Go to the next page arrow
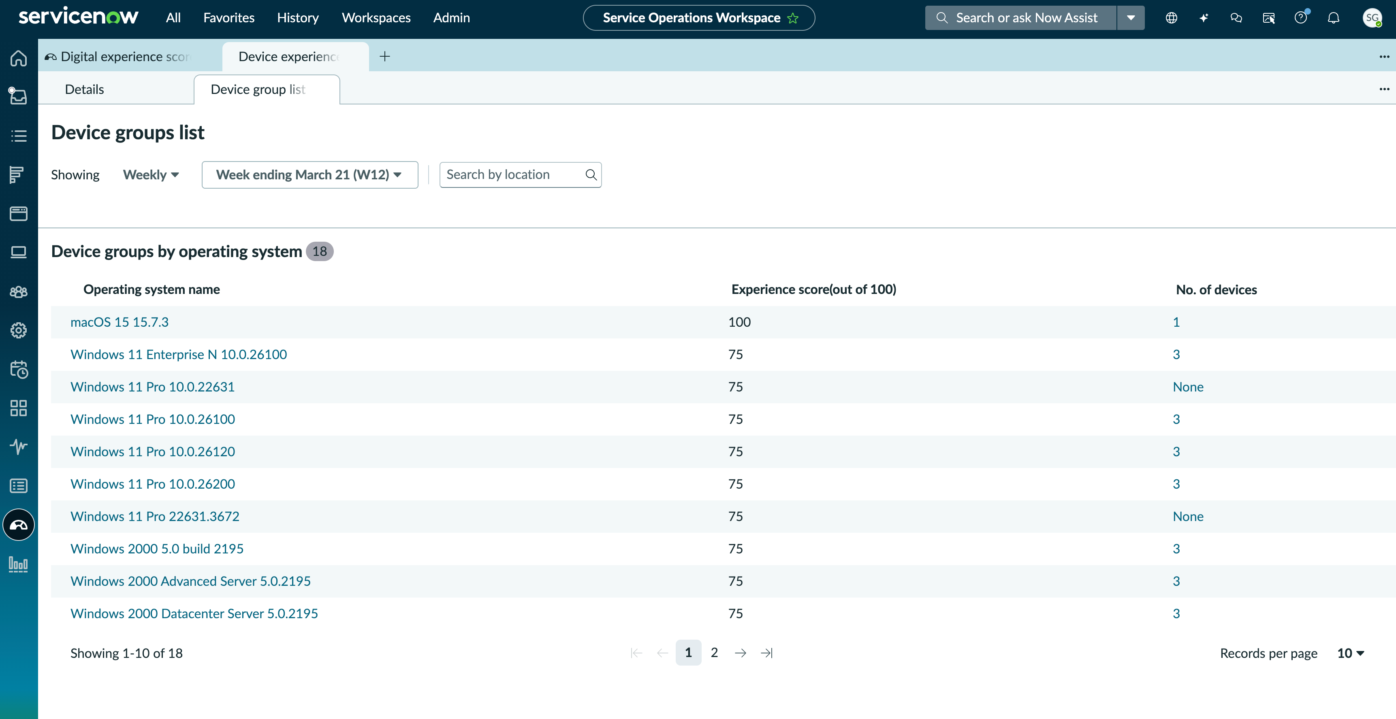This screenshot has width=1396, height=719. pos(740,653)
